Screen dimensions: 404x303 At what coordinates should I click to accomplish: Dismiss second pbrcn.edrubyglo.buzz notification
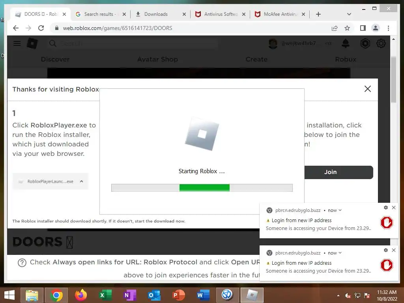(x=394, y=250)
